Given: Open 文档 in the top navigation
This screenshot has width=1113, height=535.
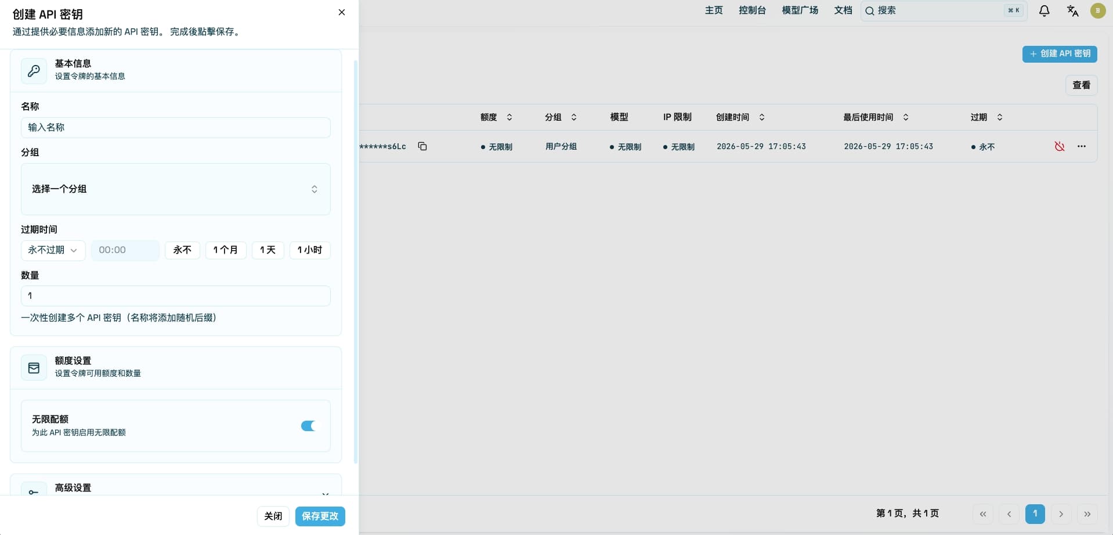Looking at the screenshot, I should tap(843, 10).
